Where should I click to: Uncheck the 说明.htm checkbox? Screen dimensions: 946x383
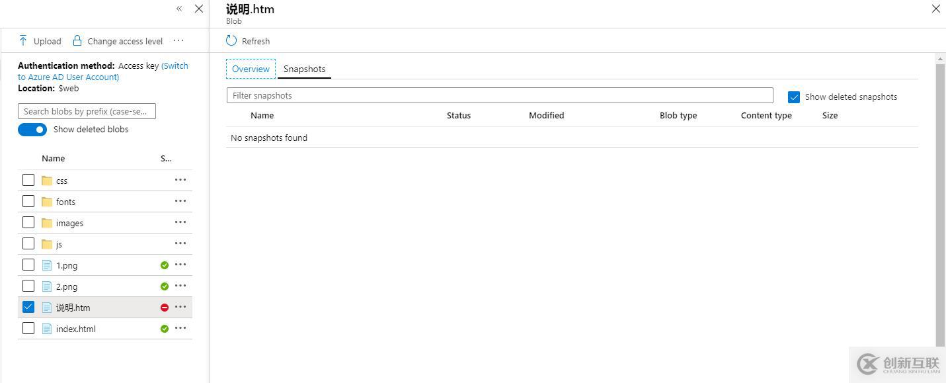tap(28, 307)
